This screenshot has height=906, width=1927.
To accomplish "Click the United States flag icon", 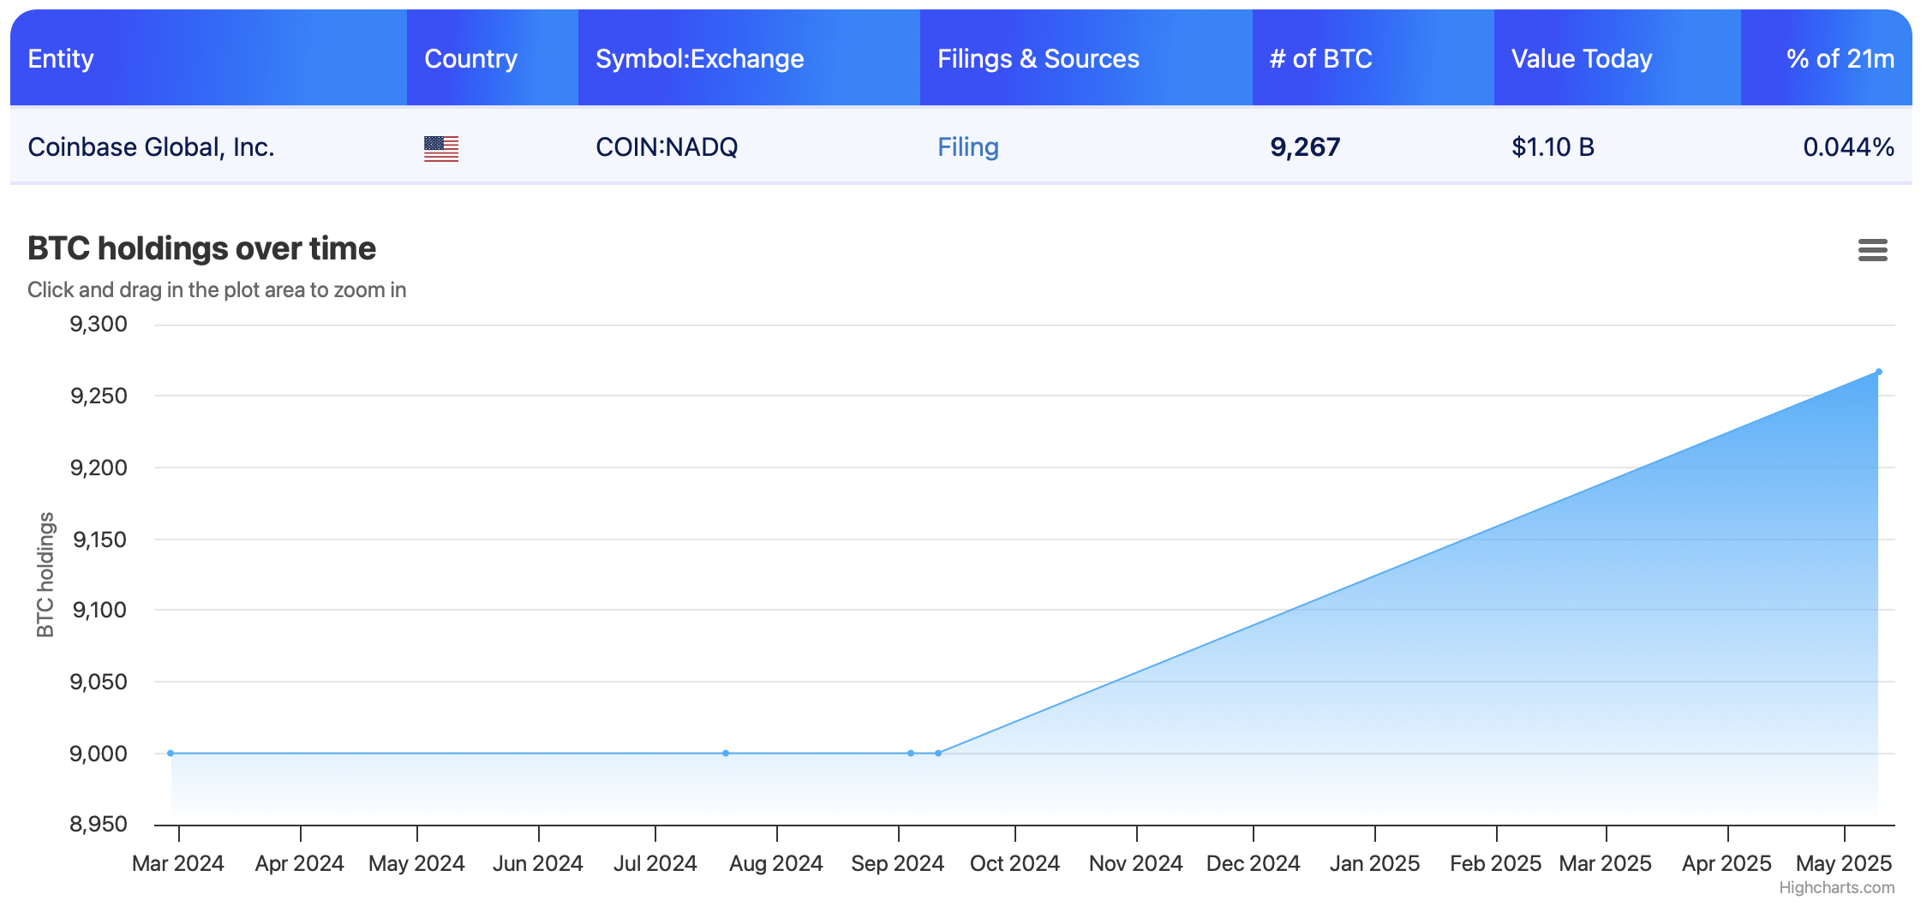I will [440, 148].
